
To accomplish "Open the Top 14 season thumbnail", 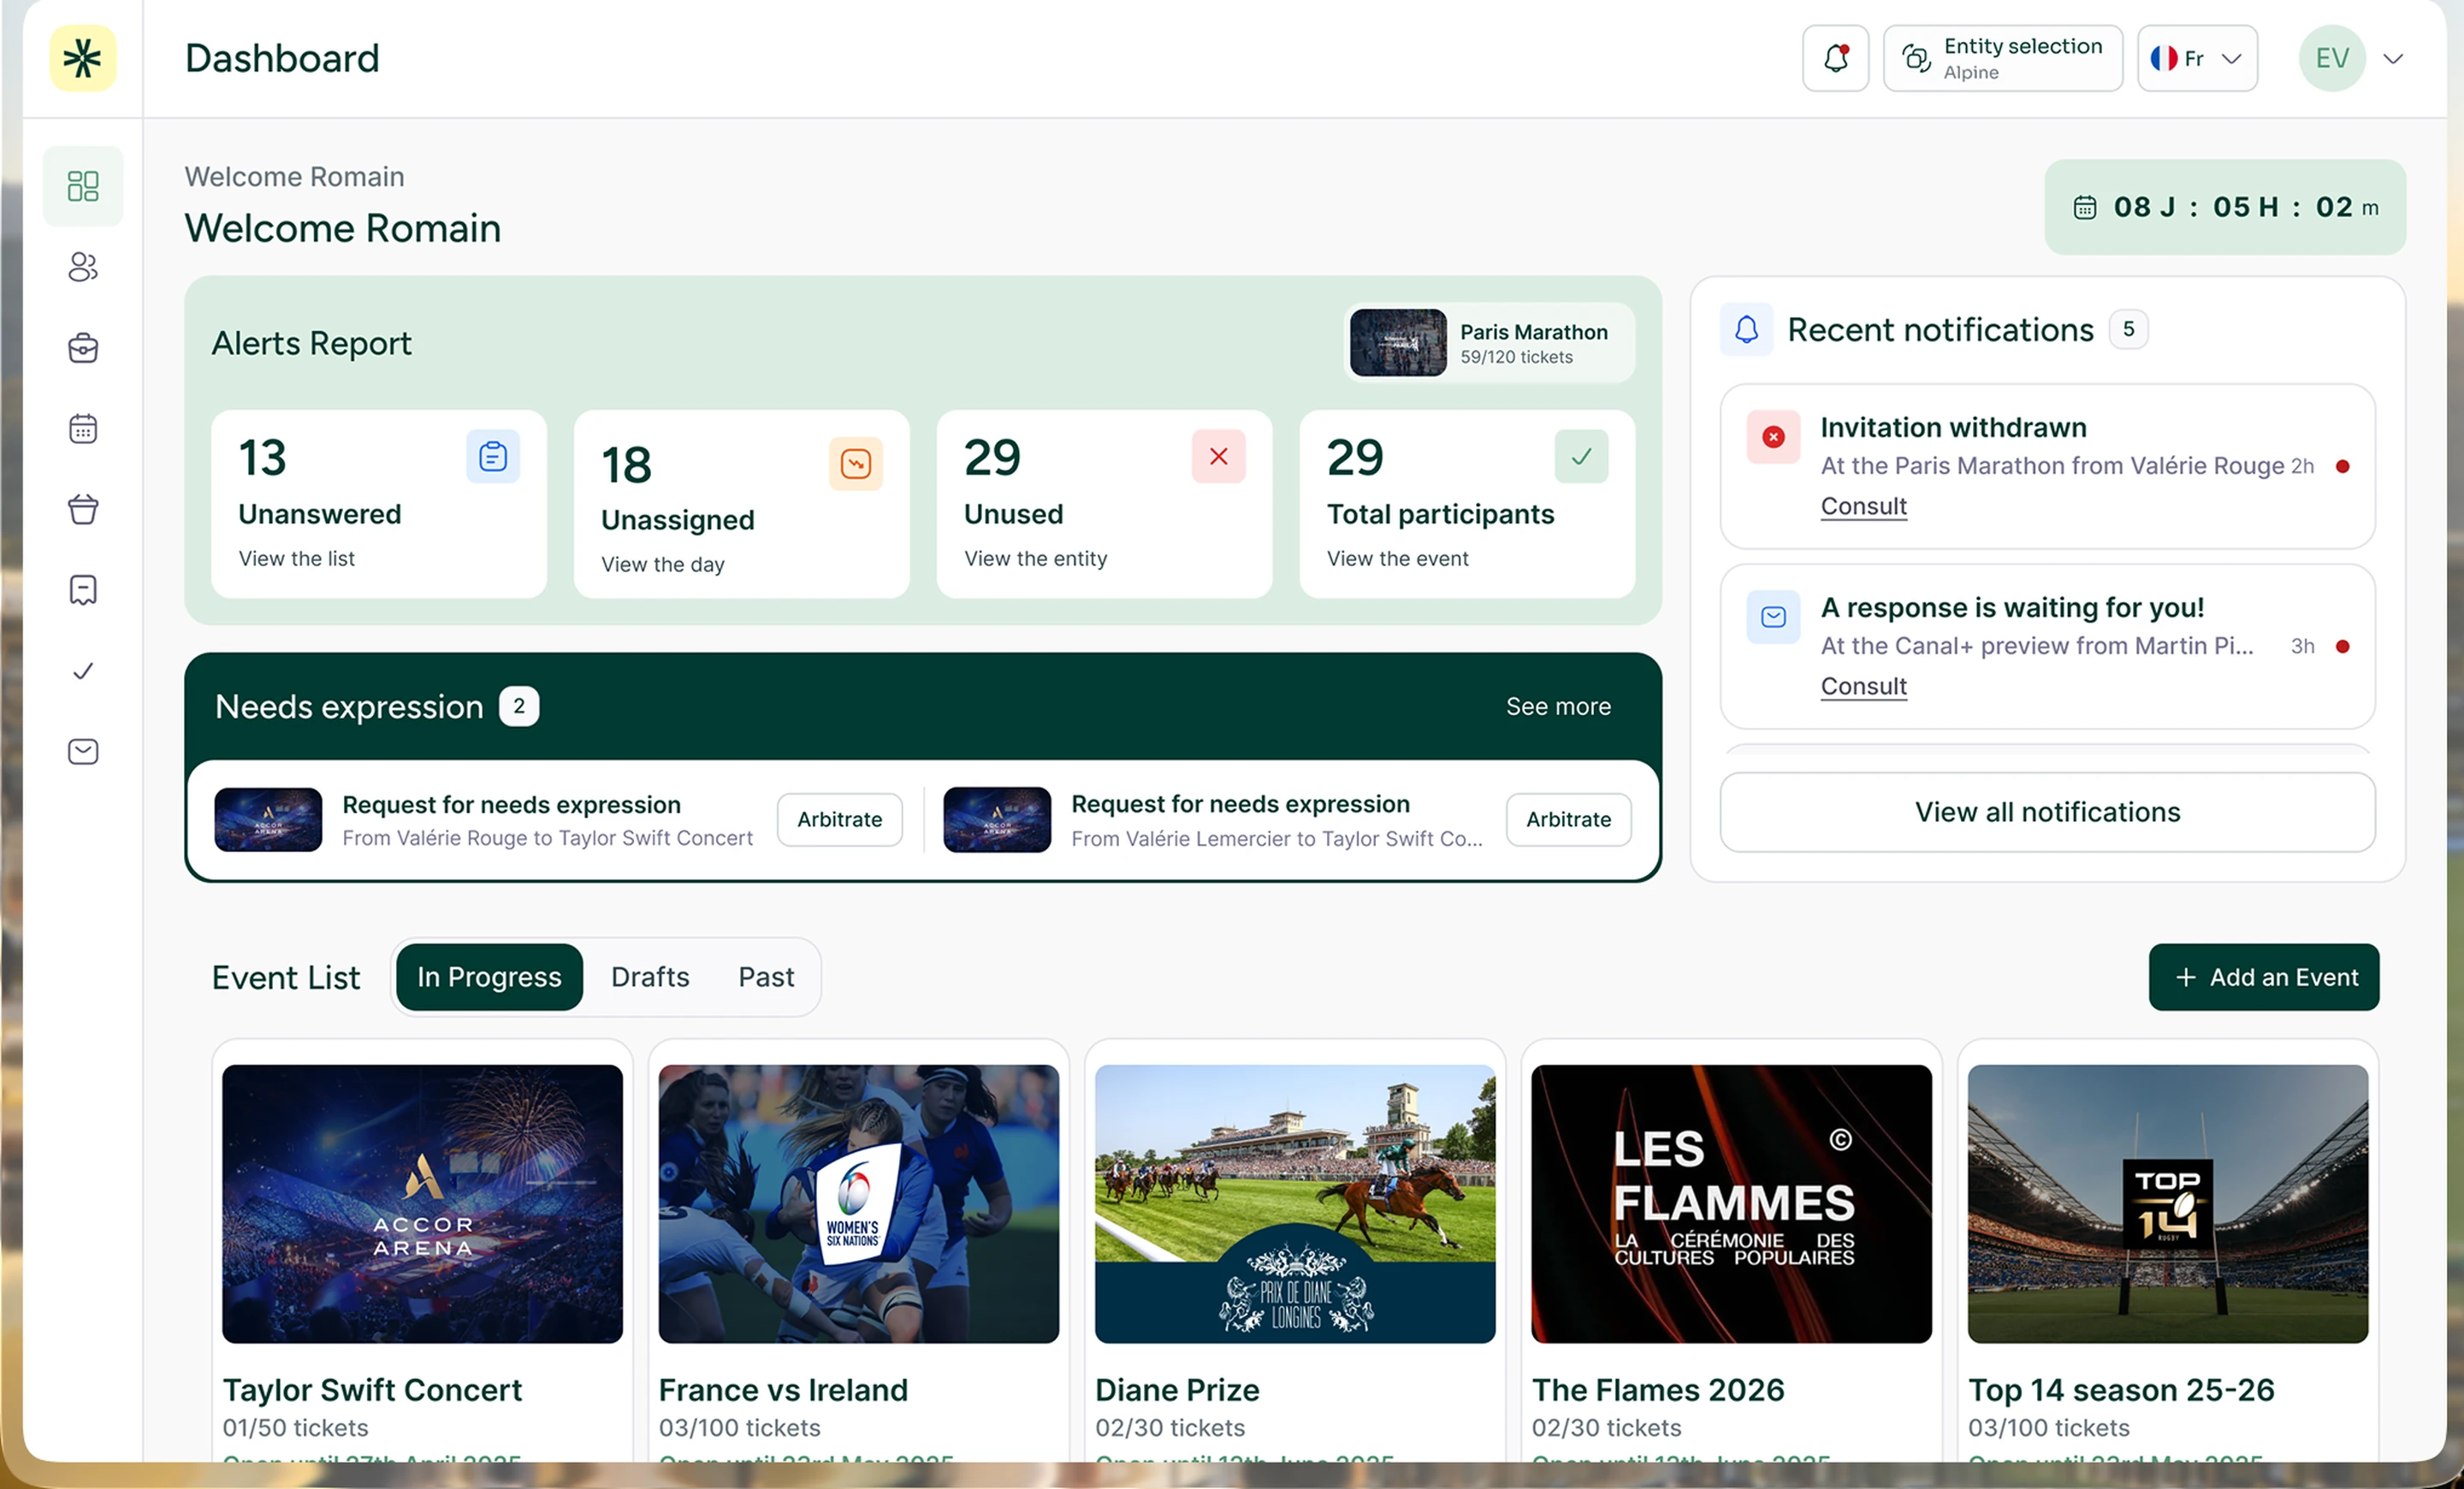I will click(2167, 1203).
